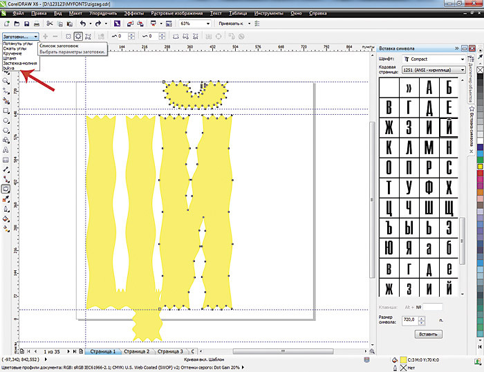
Task: Click the Open file icon
Action: point(17,24)
